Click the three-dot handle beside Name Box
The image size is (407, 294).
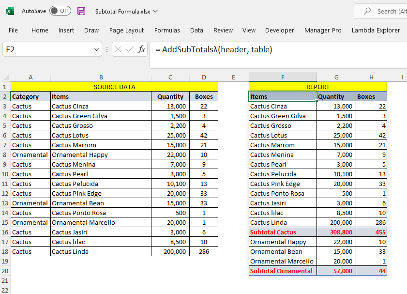tap(106, 49)
